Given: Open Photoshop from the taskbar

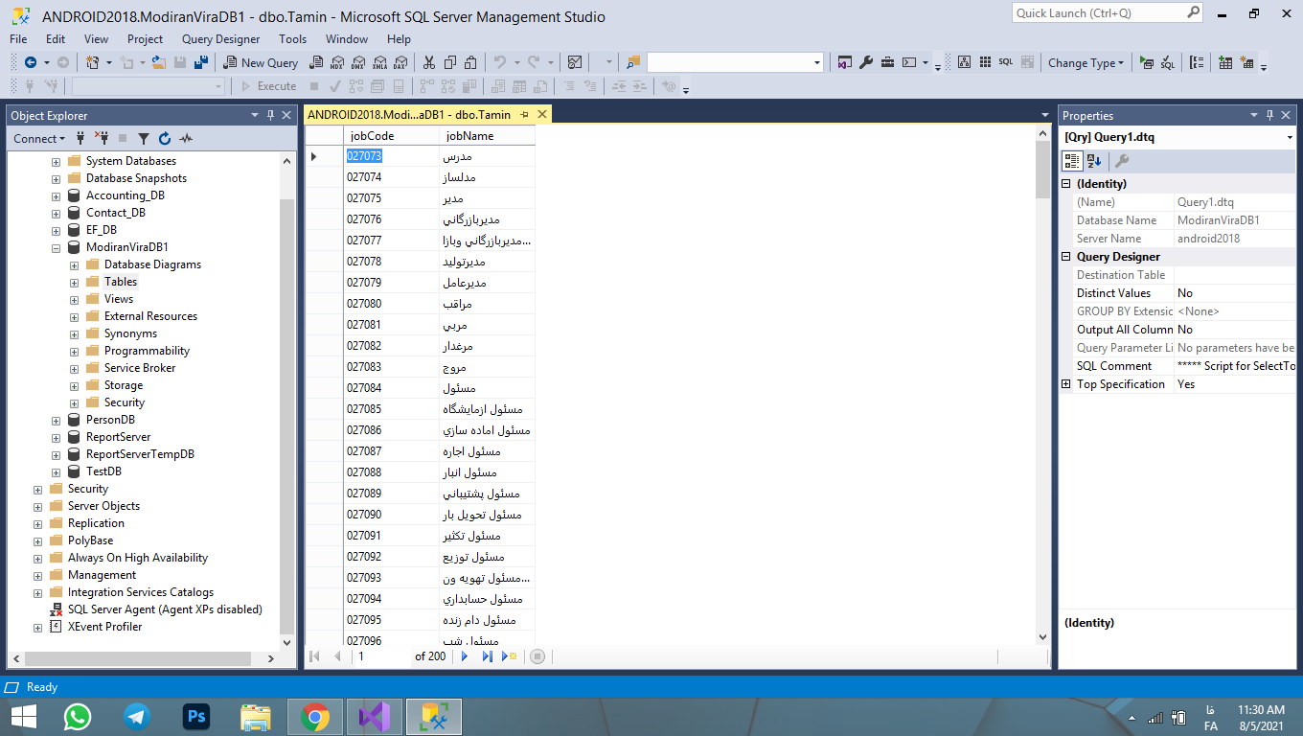Looking at the screenshot, I should pyautogui.click(x=196, y=717).
